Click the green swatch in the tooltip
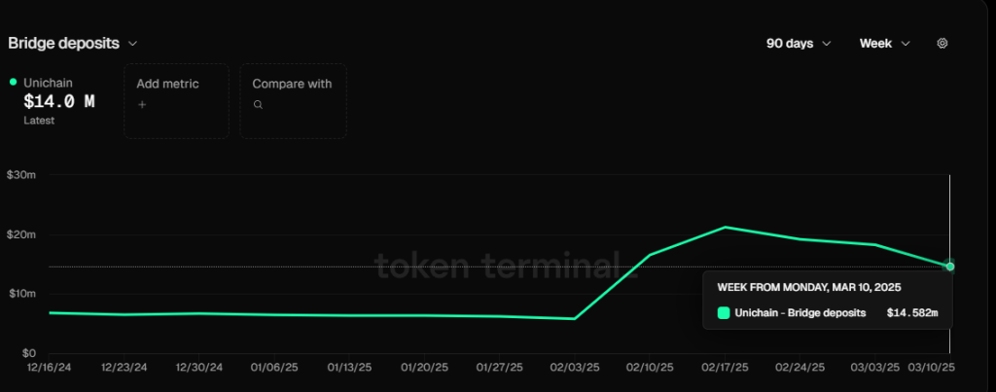 [x=724, y=312]
